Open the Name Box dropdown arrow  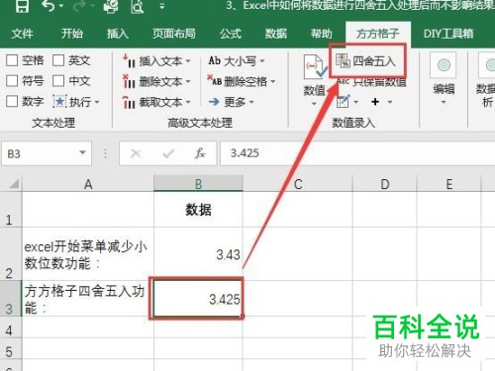click(83, 152)
